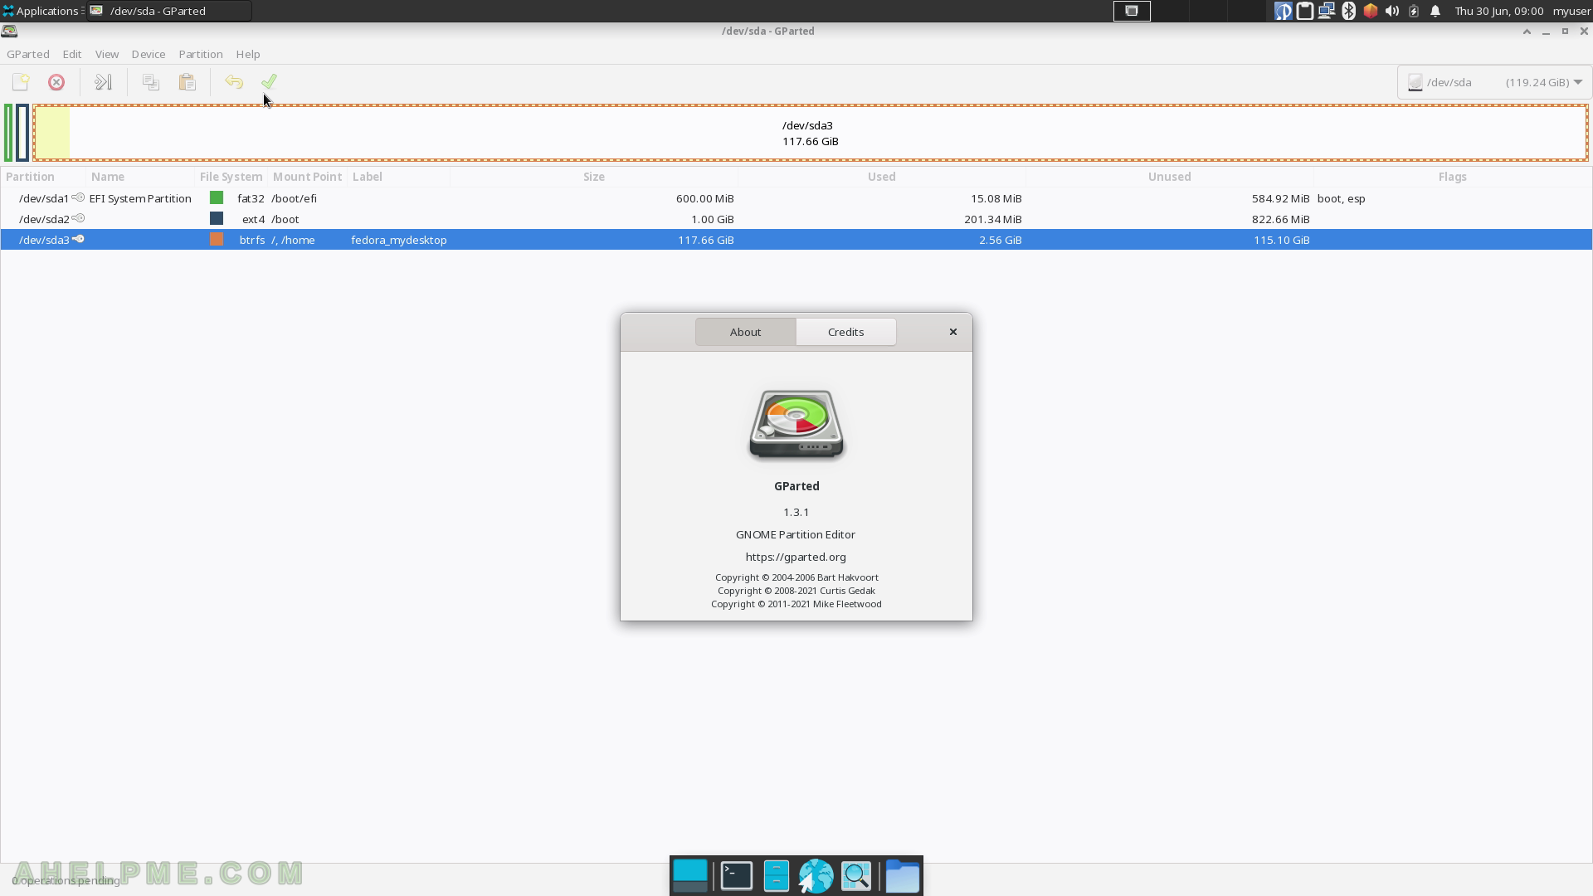The height and width of the screenshot is (896, 1593).
Task: Click the Used column header
Action: (x=881, y=177)
